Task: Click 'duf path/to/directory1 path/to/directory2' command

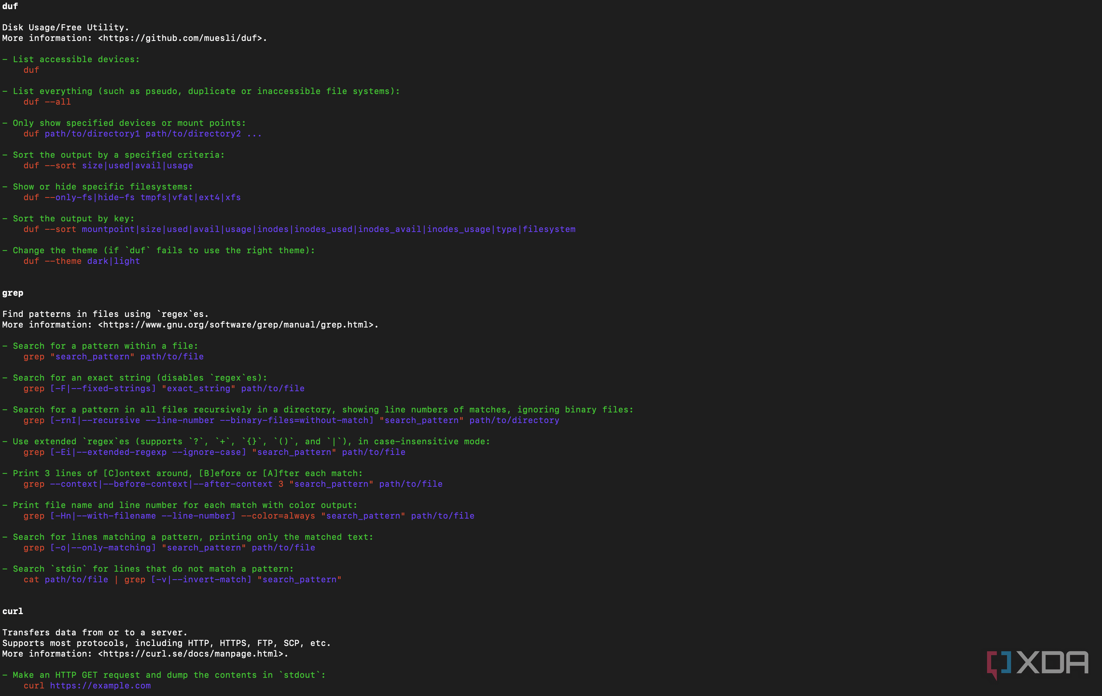Action: coord(143,133)
